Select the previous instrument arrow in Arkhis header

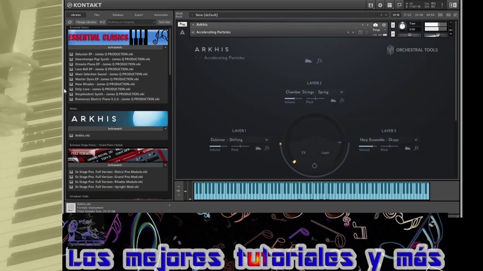click(x=363, y=25)
